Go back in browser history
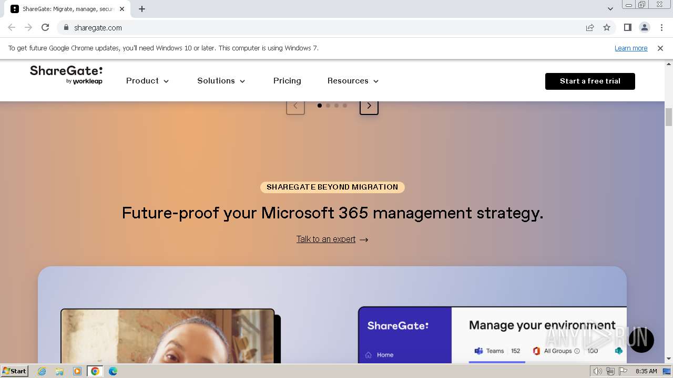The height and width of the screenshot is (378, 673). tap(12, 28)
